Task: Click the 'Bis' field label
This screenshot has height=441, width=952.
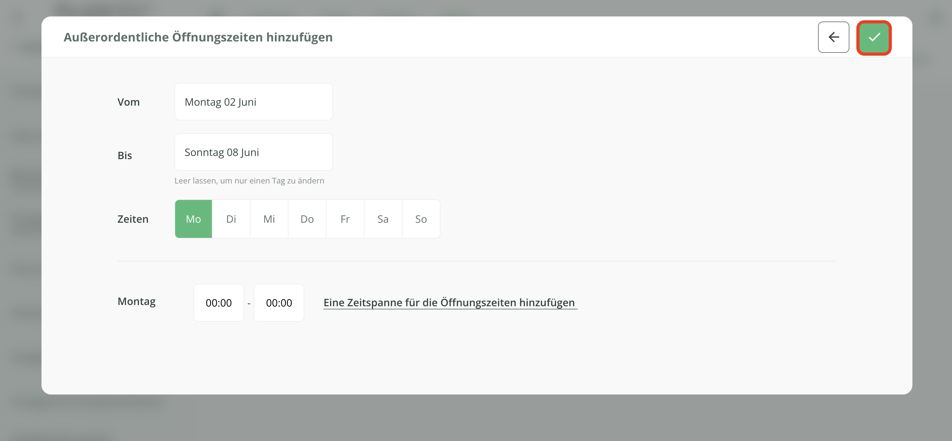Action: tap(124, 155)
